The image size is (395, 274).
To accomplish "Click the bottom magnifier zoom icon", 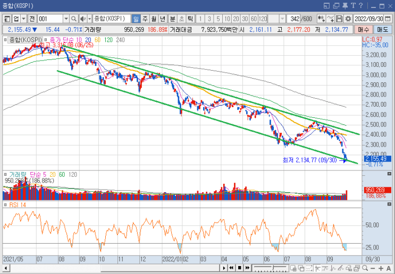I will coord(365,268).
